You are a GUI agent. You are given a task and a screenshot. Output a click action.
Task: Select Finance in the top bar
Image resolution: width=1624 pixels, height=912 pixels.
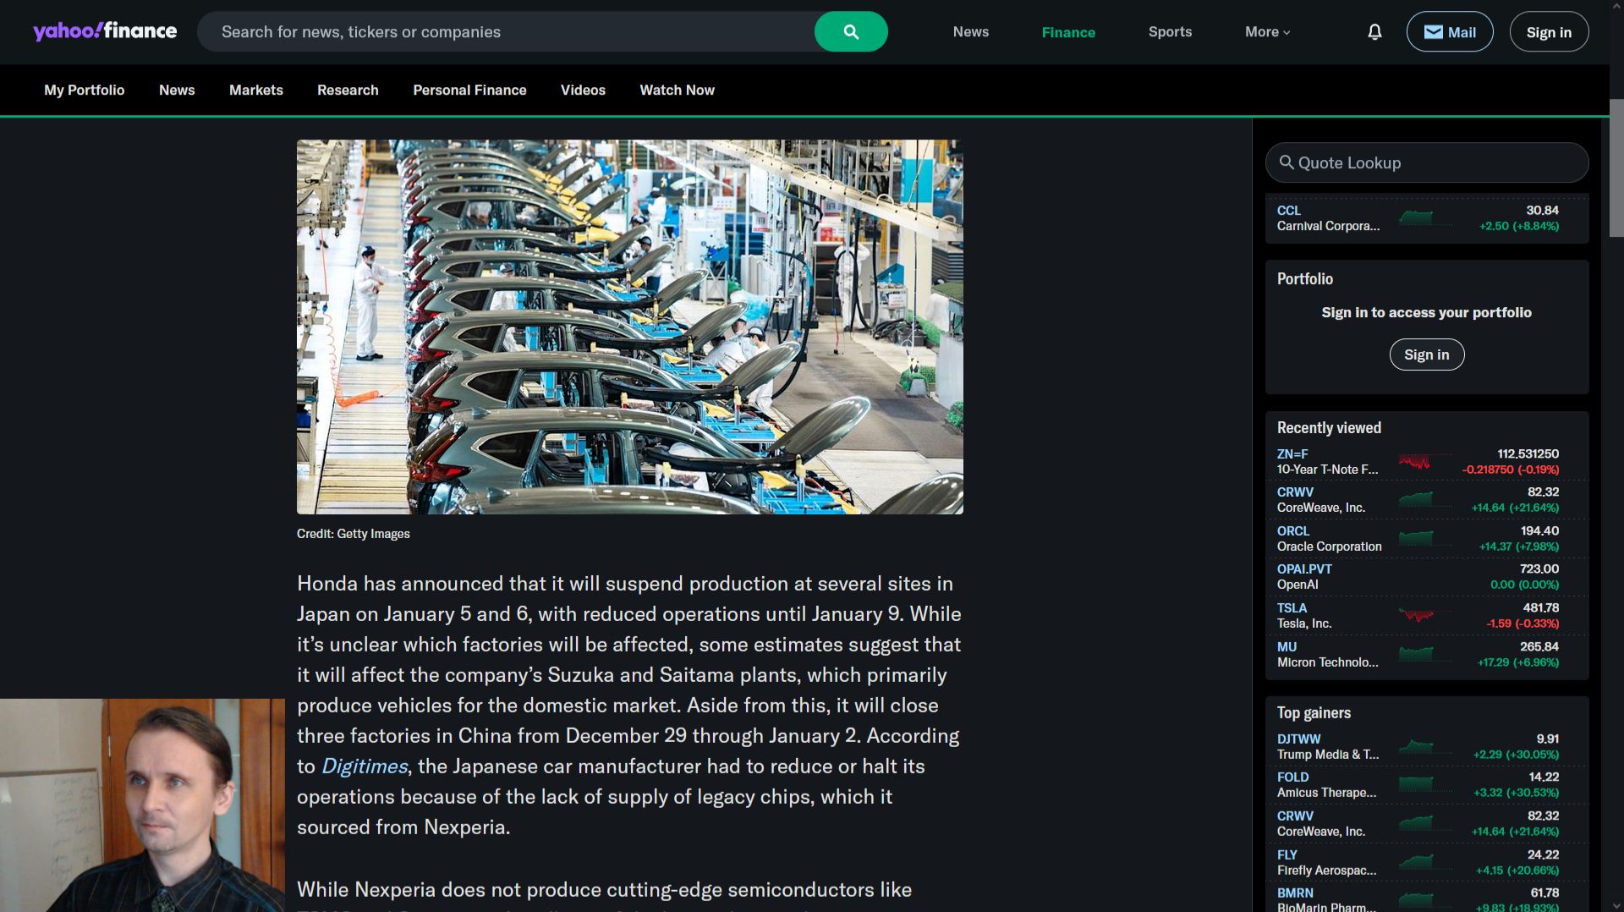coord(1068,32)
